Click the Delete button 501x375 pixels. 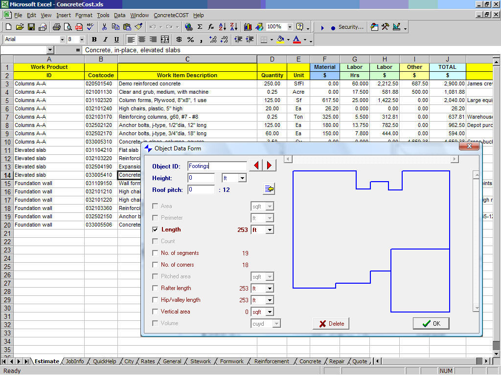tap(331, 323)
